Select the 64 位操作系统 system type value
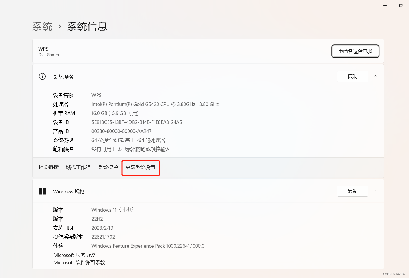Viewport: 409px width, 278px height. click(x=128, y=140)
